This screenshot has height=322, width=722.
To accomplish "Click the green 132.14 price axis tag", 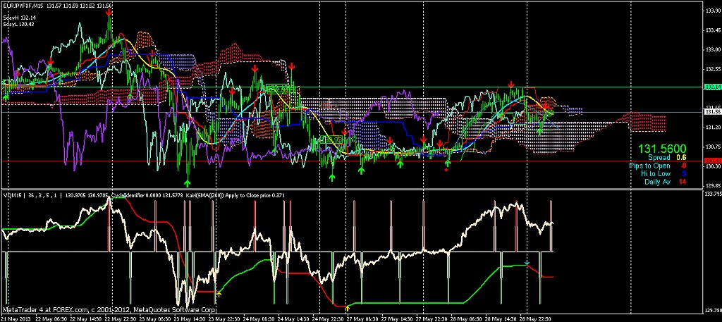I will pyautogui.click(x=711, y=87).
